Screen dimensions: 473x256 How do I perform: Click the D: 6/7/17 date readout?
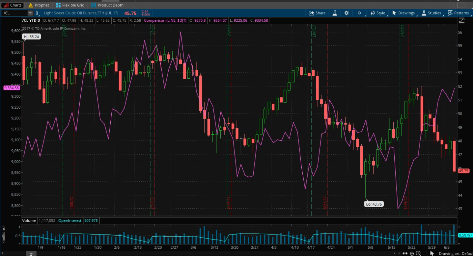(x=51, y=20)
